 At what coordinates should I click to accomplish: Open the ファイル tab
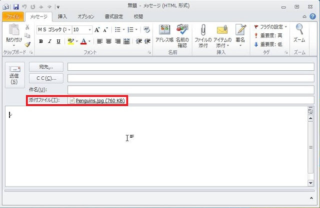[12, 16]
